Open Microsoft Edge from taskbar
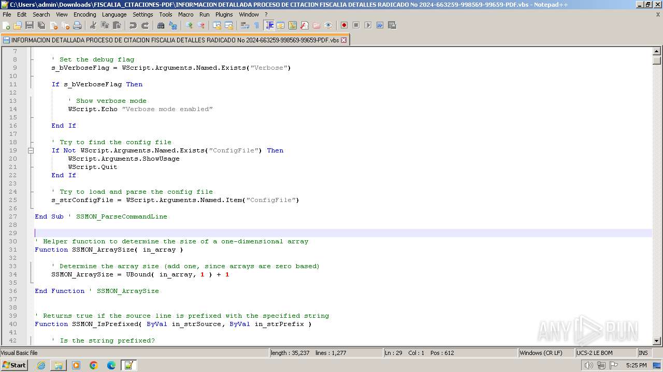663x372 pixels. pos(111,365)
